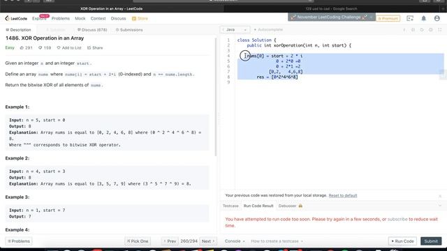
Task: Open the notifications bell
Action: point(424,19)
